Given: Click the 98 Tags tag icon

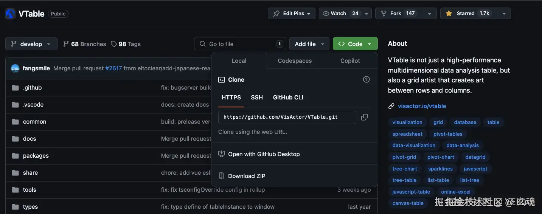Looking at the screenshot, I should coord(114,44).
